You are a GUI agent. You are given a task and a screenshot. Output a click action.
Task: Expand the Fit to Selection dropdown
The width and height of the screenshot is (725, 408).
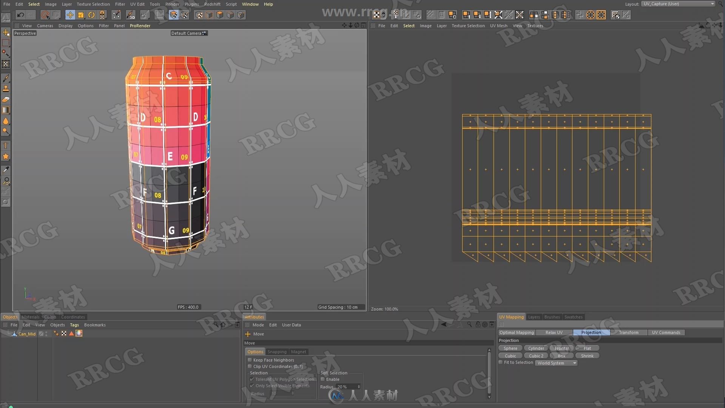click(575, 363)
